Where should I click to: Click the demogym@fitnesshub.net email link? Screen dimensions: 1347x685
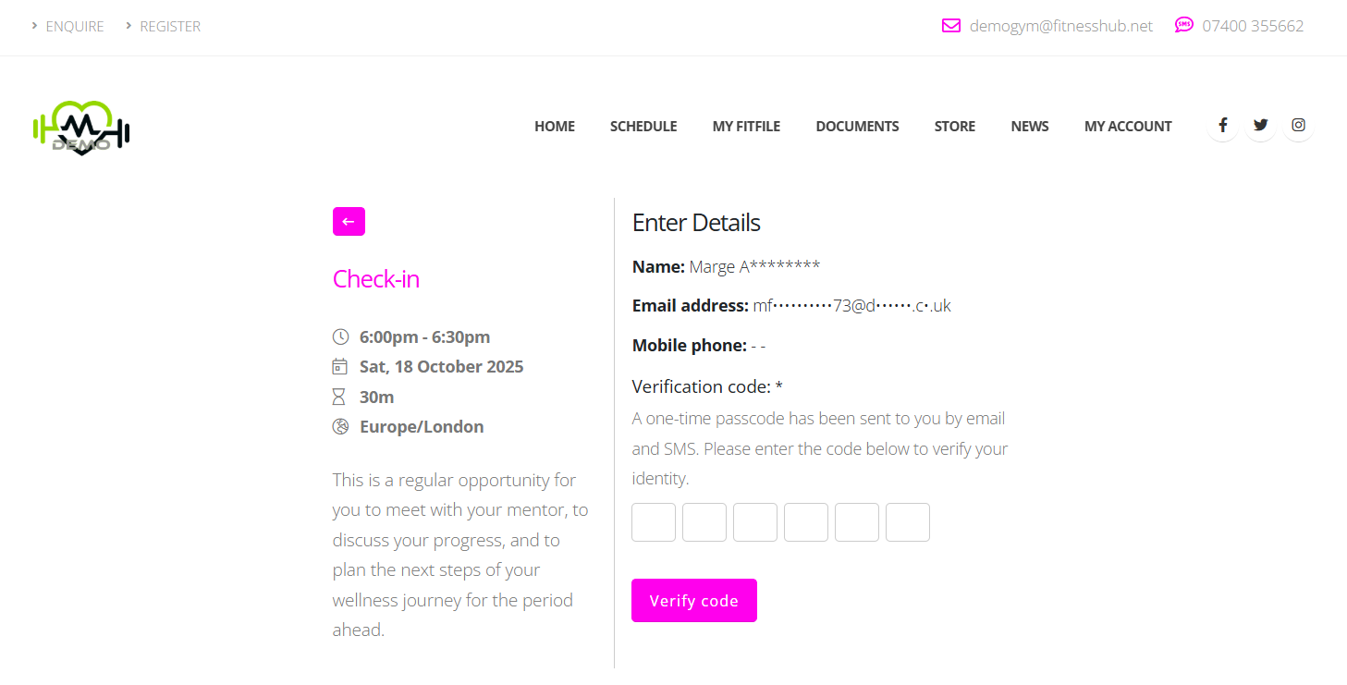[1060, 26]
